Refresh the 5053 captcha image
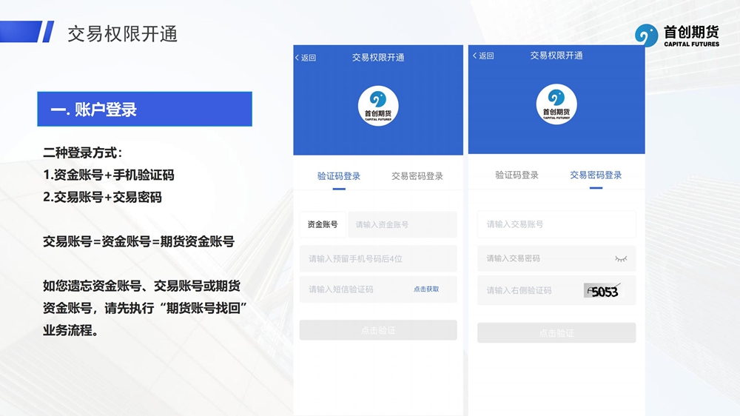This screenshot has height=416, width=740. pyautogui.click(x=604, y=291)
